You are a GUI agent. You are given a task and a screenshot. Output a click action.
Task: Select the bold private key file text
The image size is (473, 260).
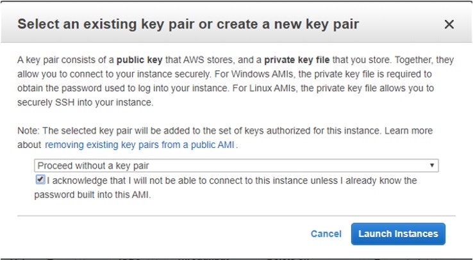[x=297, y=60]
